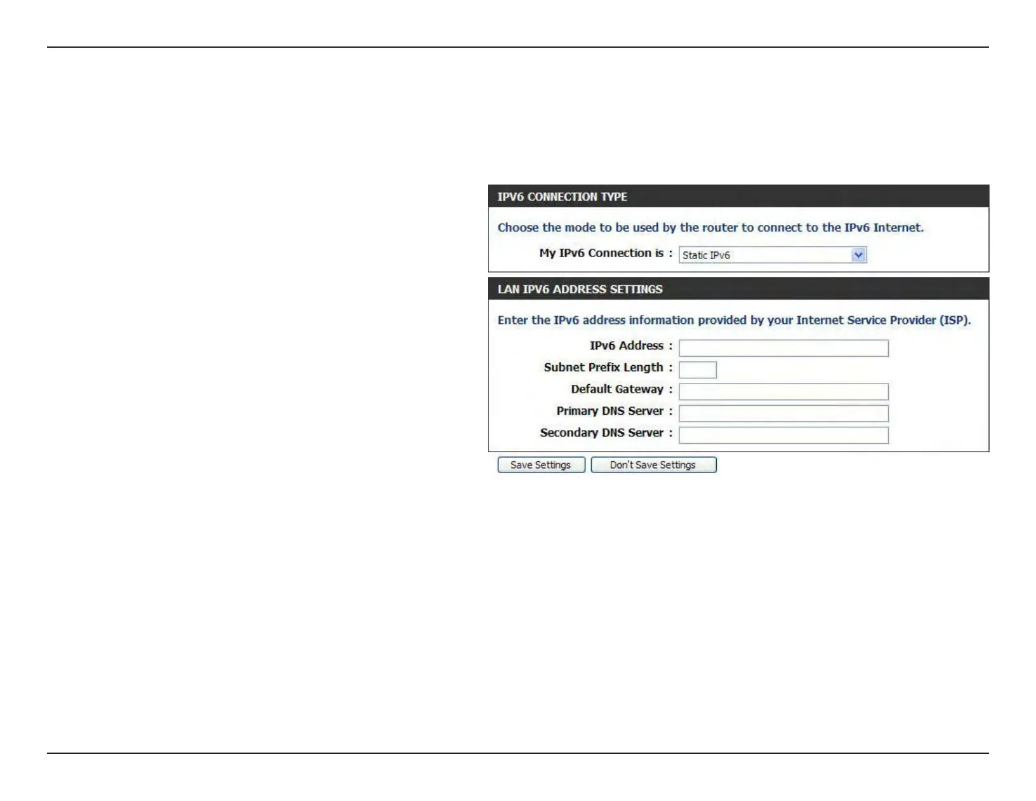1036x801 pixels.
Task: Open the My IPv6 Connection dropdown
Action: click(772, 255)
